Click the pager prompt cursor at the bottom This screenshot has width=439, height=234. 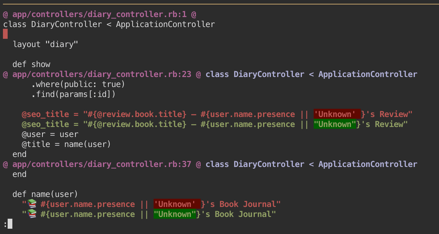[10, 224]
